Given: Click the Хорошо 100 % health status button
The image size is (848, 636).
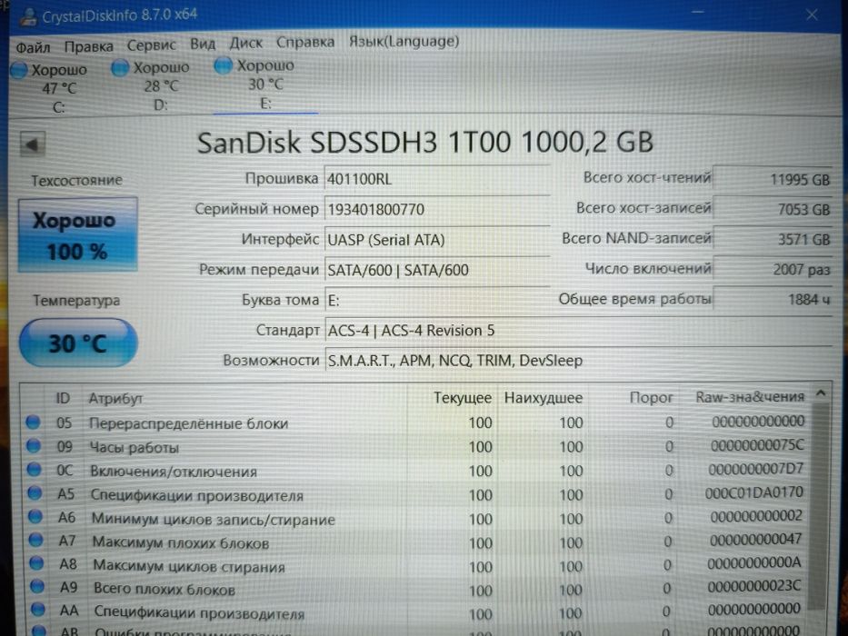Looking at the screenshot, I should coord(78,234).
